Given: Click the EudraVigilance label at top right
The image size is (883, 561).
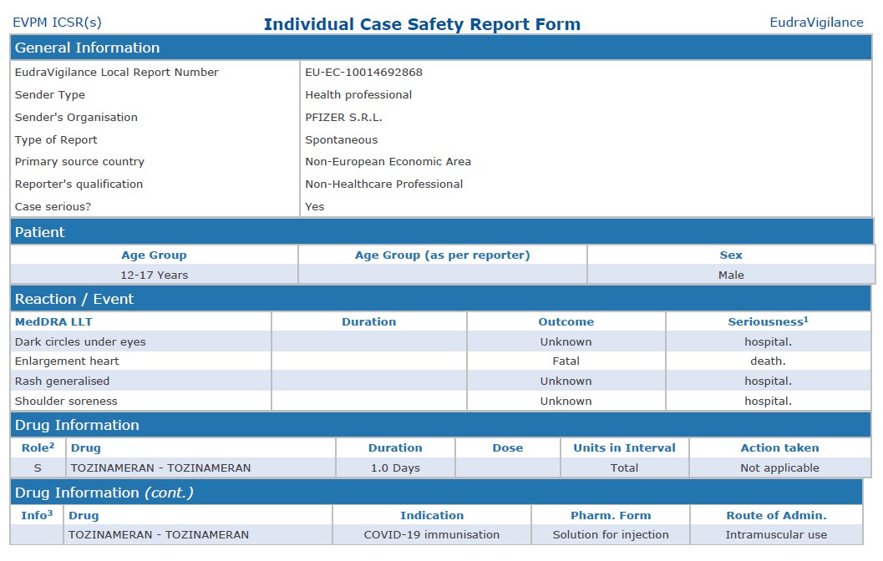Looking at the screenshot, I should 816,23.
